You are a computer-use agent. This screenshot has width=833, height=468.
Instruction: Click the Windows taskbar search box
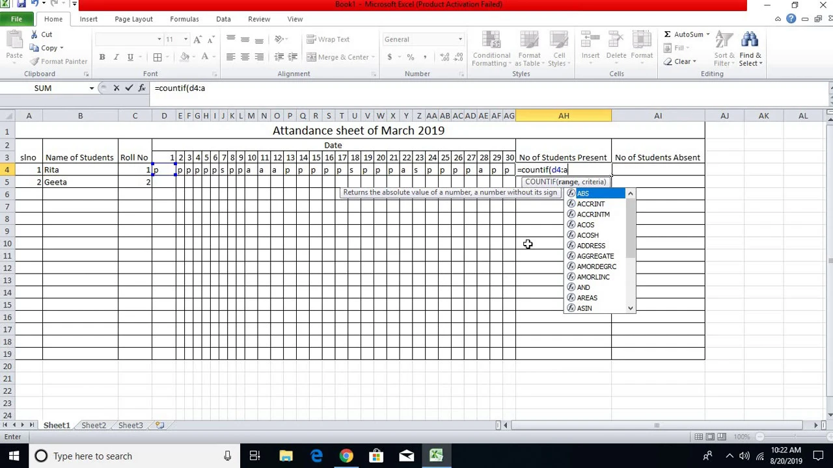pyautogui.click(x=133, y=456)
